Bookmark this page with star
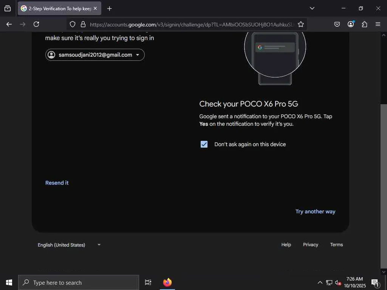Image resolution: width=387 pixels, height=290 pixels. click(300, 24)
